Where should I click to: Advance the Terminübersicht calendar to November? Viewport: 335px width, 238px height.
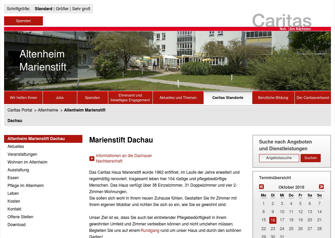321,187
